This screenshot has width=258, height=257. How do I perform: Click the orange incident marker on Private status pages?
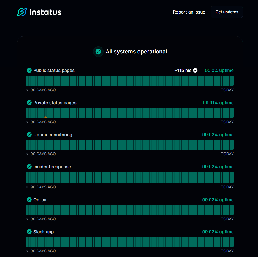pos(45,117)
